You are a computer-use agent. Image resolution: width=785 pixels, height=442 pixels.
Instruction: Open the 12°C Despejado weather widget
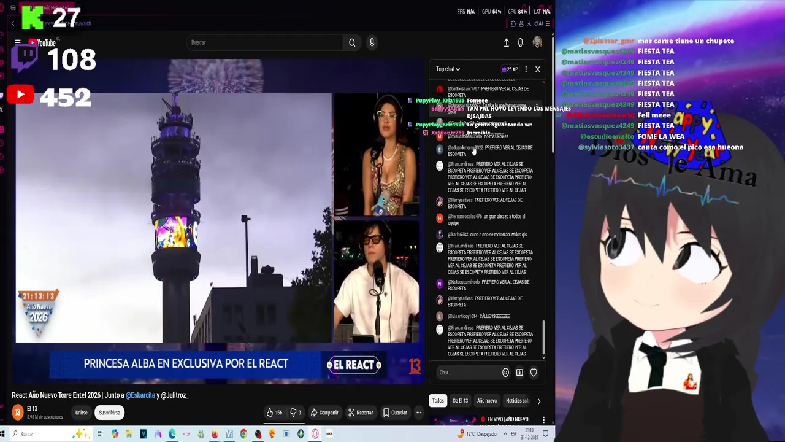[477, 434]
